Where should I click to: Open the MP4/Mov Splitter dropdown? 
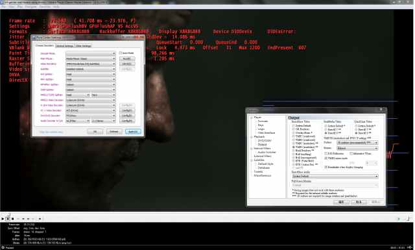(91, 84)
